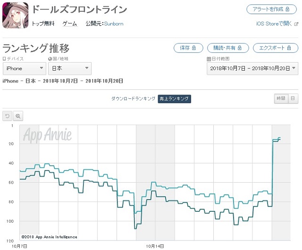Screen dimensions: 302x250
Task: Click the lock icon on エクスポート button
Action: click(289, 48)
